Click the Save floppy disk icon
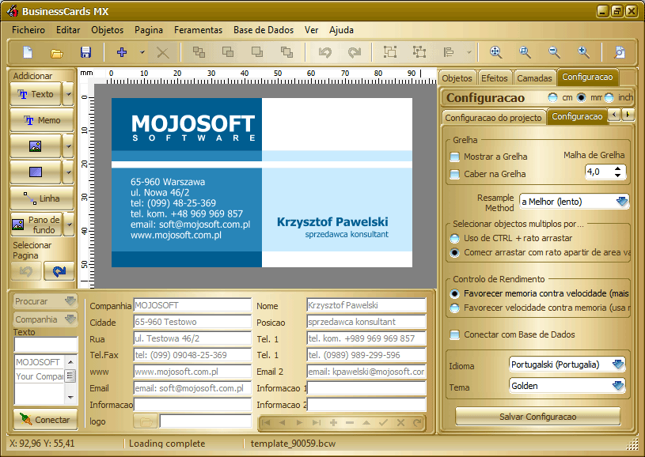 (85, 52)
